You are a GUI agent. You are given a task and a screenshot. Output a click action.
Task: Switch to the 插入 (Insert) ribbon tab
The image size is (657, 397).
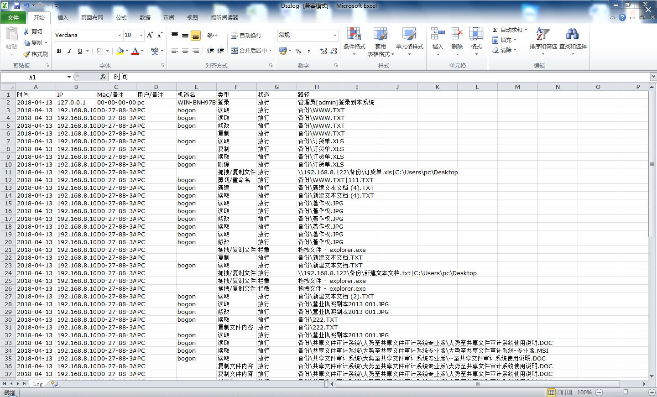pyautogui.click(x=63, y=17)
